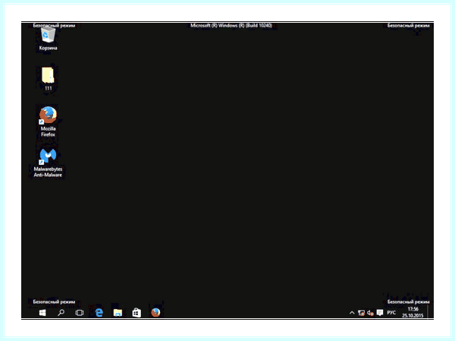Screen dimensions: 455x341
Task: Click the network status tray icon
Action: coord(361,313)
